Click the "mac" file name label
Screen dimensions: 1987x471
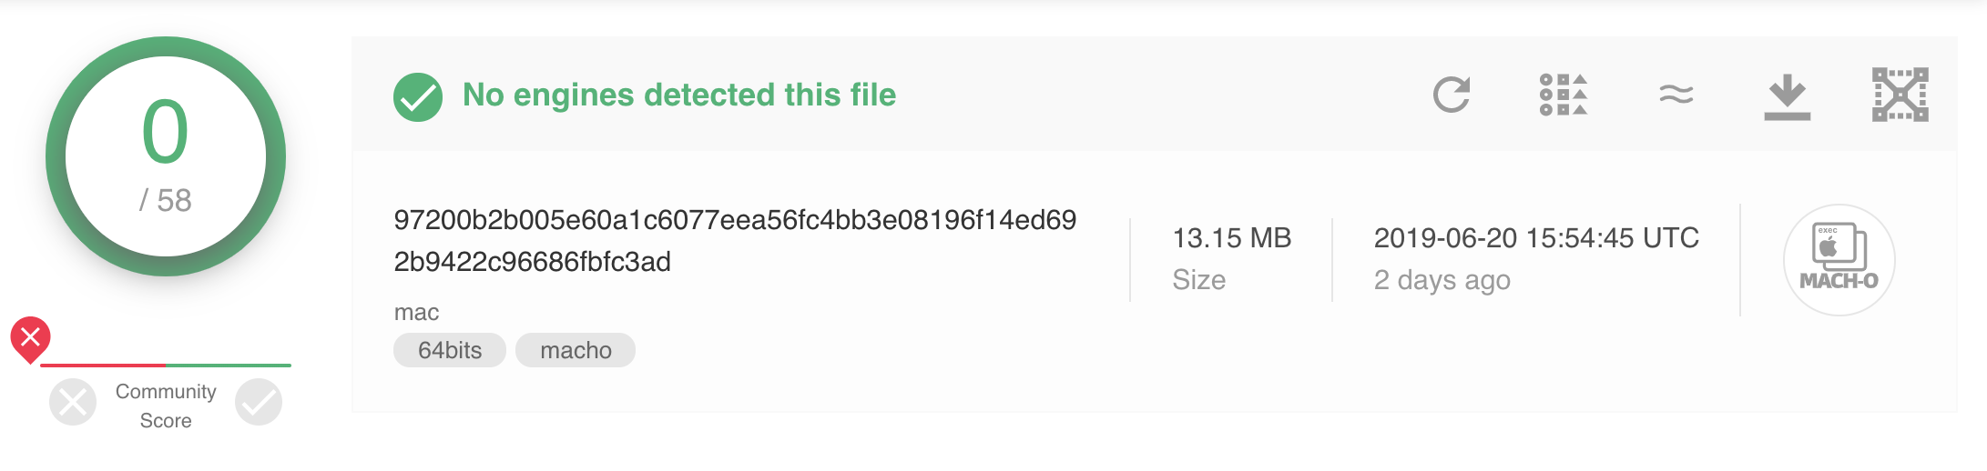coord(416,313)
